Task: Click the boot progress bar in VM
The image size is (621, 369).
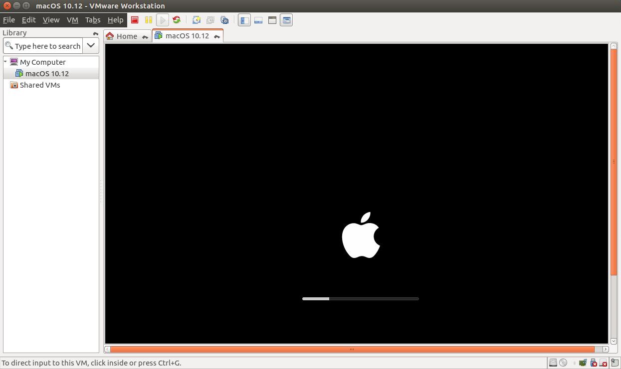Action: click(x=360, y=299)
